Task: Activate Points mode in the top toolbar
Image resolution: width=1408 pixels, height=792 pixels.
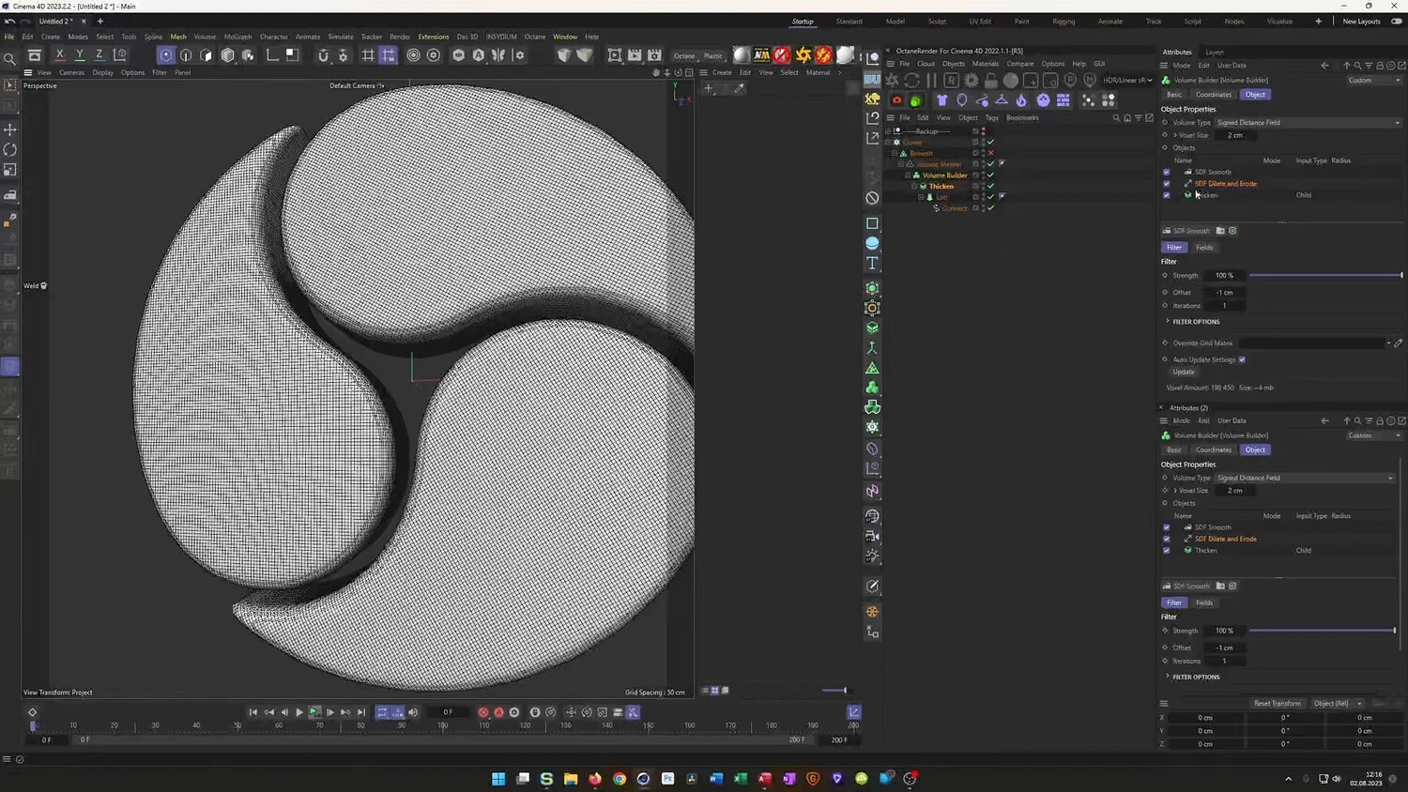Action: click(x=166, y=55)
